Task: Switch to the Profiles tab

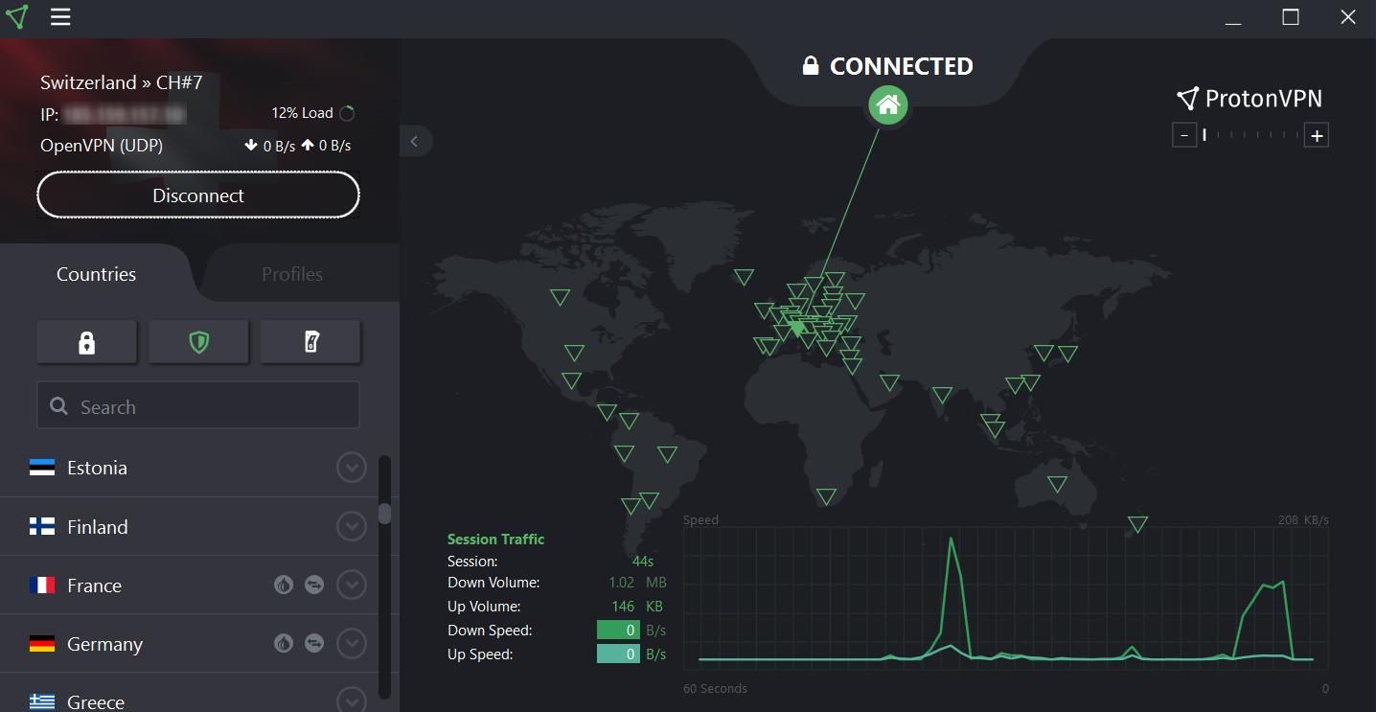Action: 292,274
